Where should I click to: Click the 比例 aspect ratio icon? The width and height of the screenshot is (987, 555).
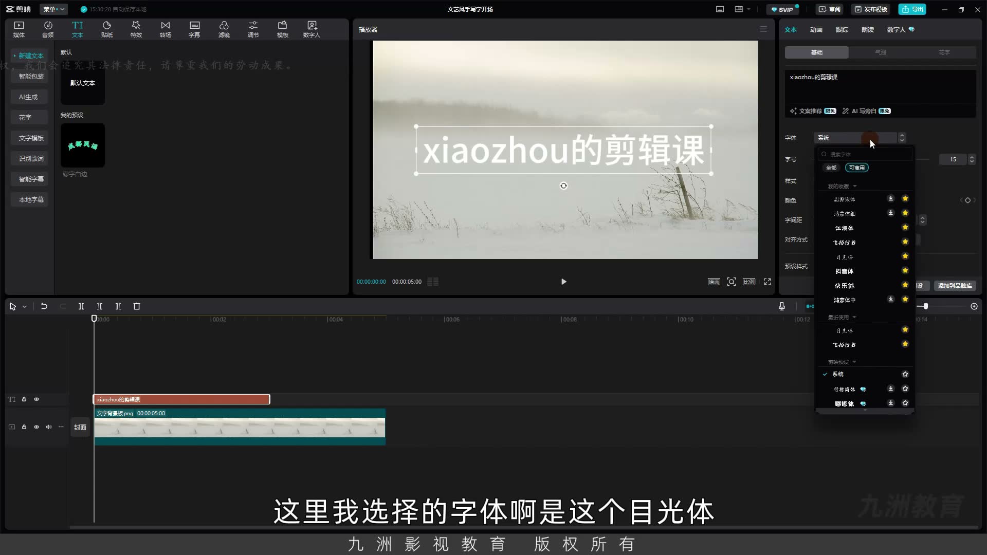point(749,282)
